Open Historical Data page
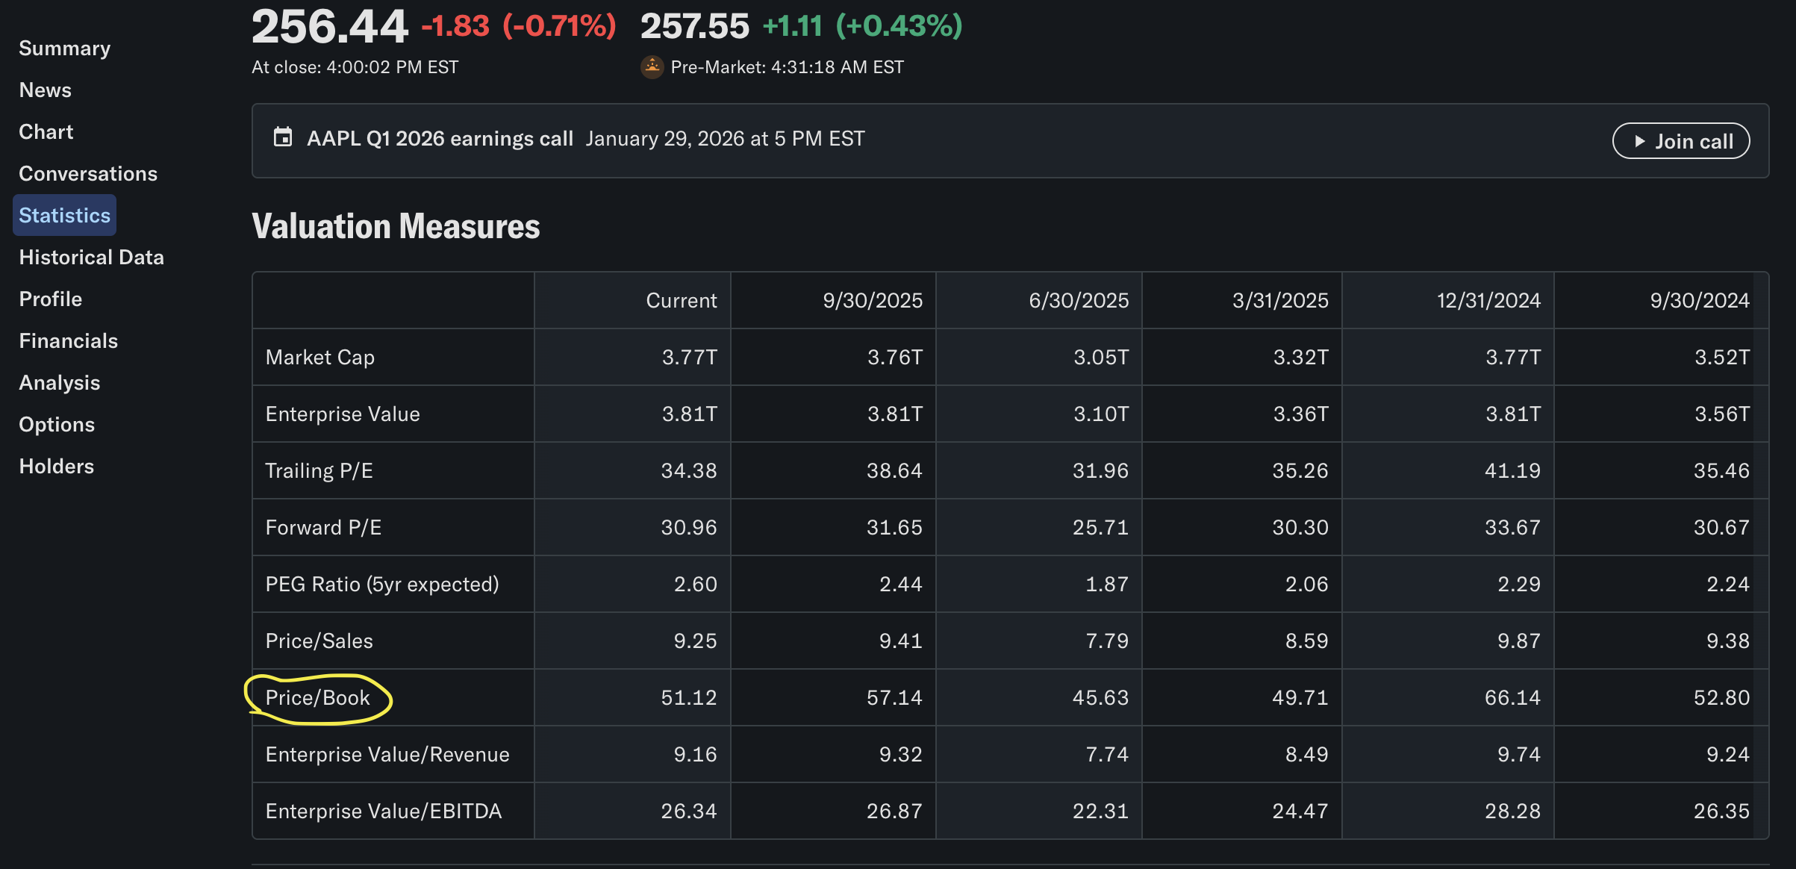 click(92, 258)
